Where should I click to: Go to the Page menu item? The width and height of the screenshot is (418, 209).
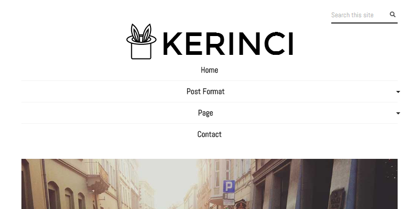pyautogui.click(x=205, y=113)
